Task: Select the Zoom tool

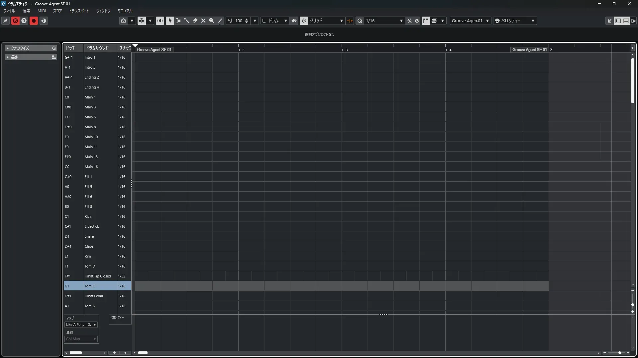Action: (x=212, y=21)
